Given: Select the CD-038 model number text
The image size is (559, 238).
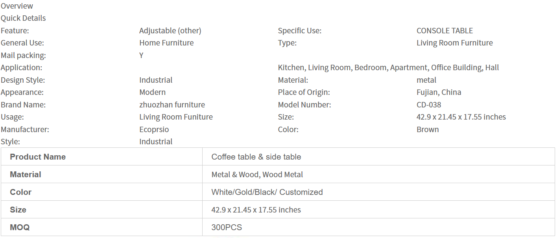Looking at the screenshot, I should 429,105.
